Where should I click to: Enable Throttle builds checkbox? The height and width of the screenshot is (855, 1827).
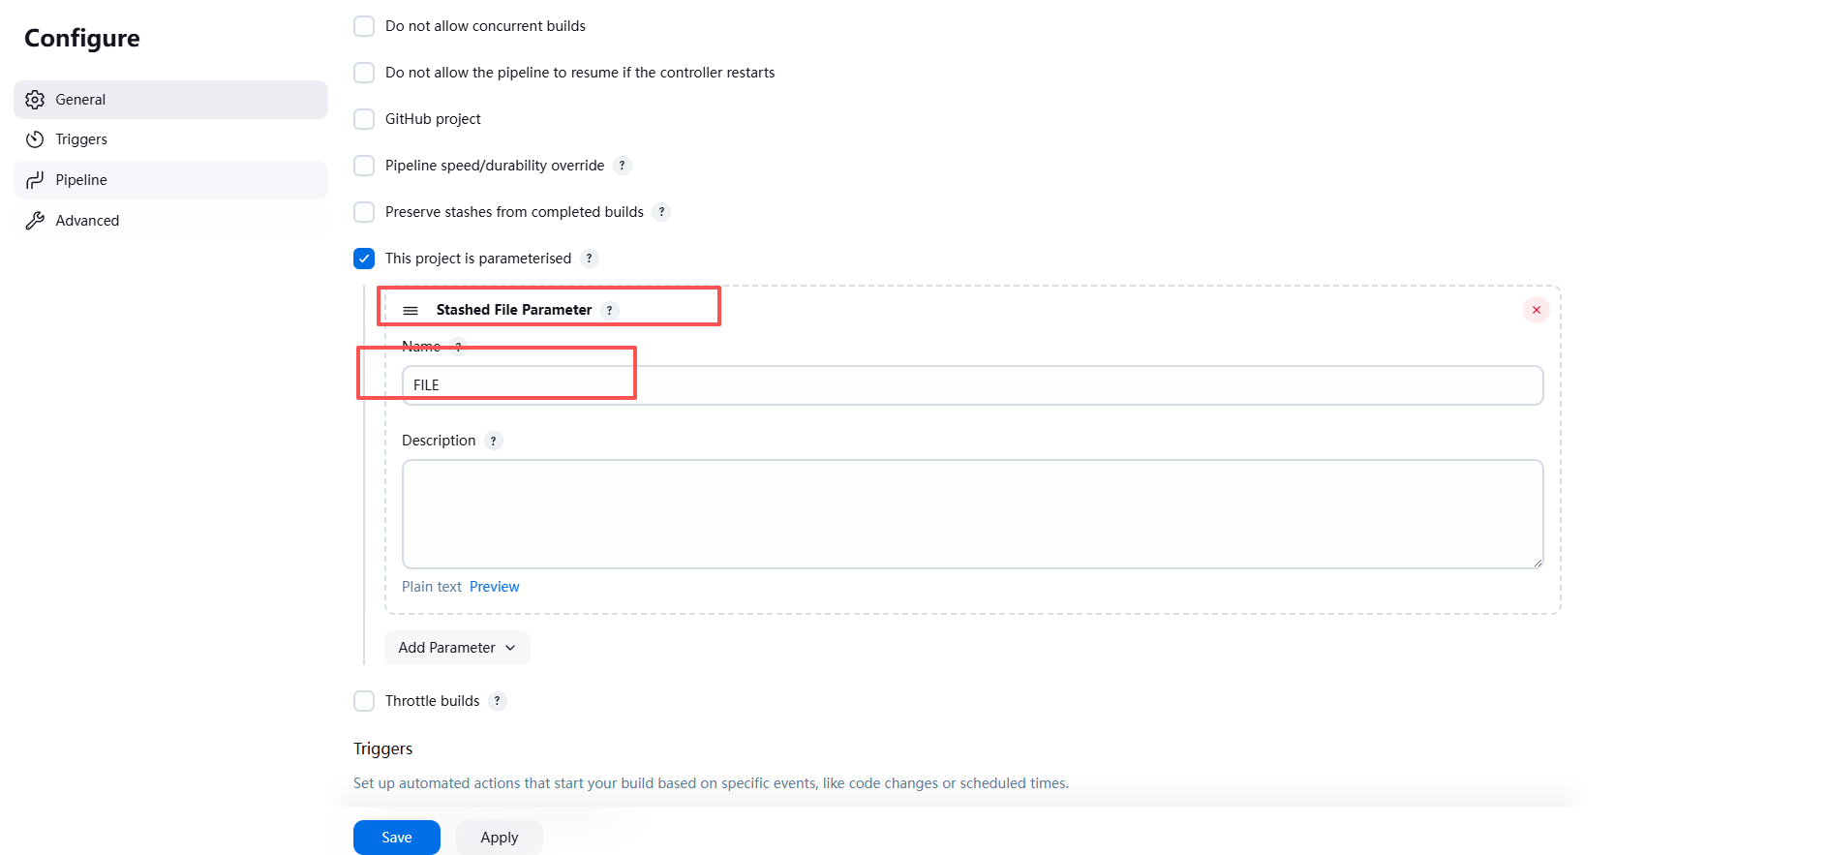click(x=364, y=701)
